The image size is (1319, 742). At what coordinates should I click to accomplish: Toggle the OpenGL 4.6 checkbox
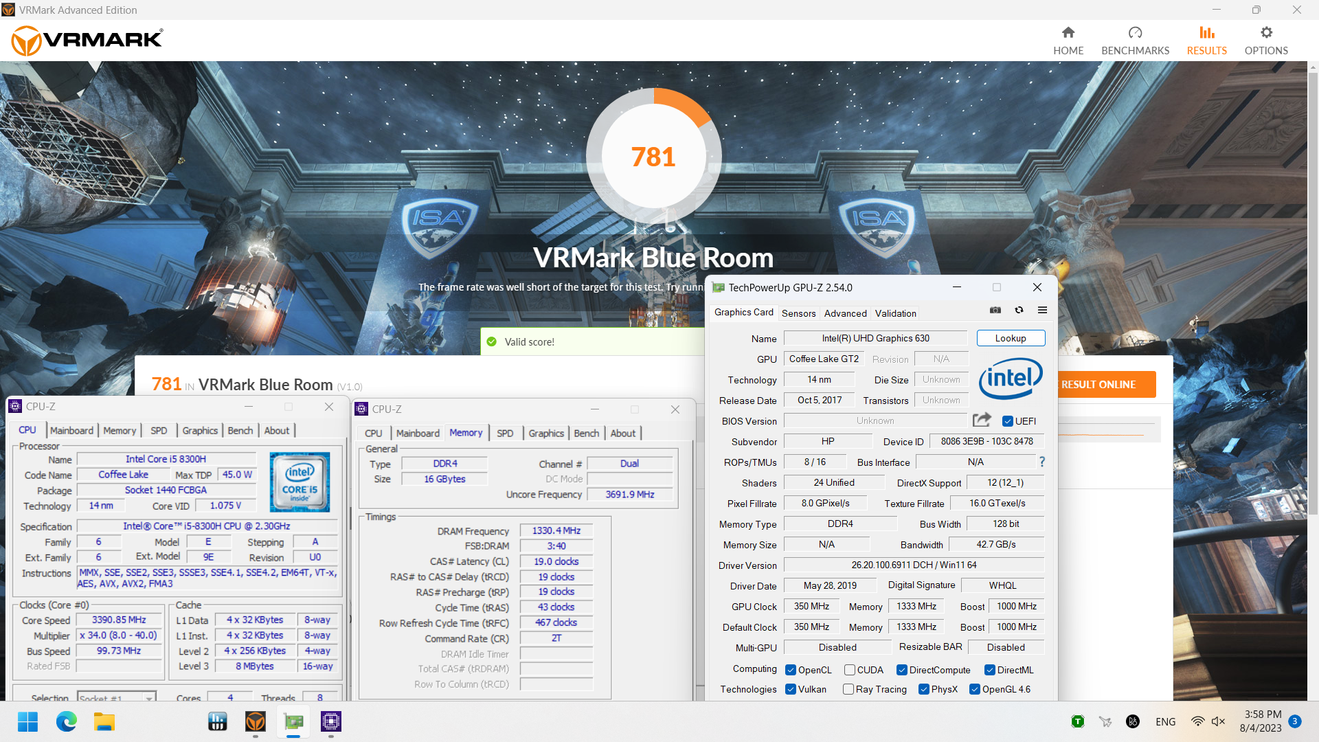(975, 689)
